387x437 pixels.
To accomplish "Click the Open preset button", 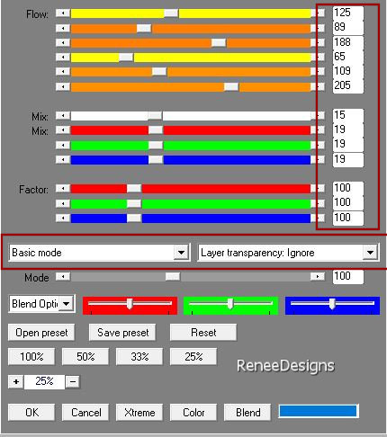I will [41, 333].
